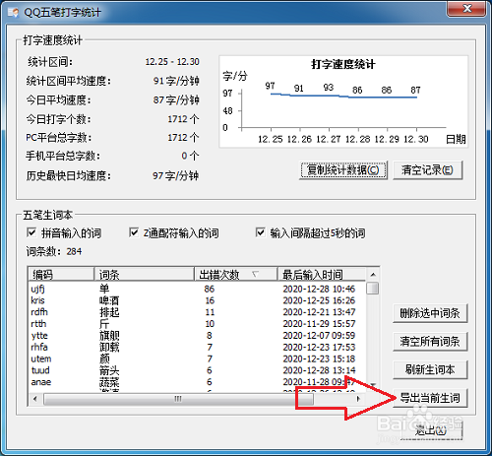
Task: Toggle 输入间隔超过5秒的词 checkbox
Action: point(260,232)
